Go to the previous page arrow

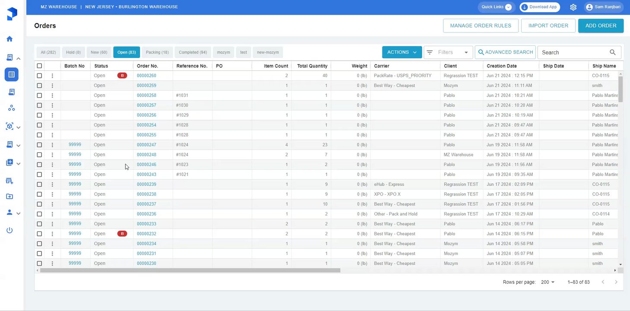(603, 282)
